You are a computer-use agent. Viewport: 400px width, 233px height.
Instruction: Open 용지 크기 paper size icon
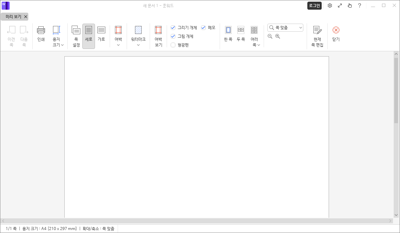point(56,30)
